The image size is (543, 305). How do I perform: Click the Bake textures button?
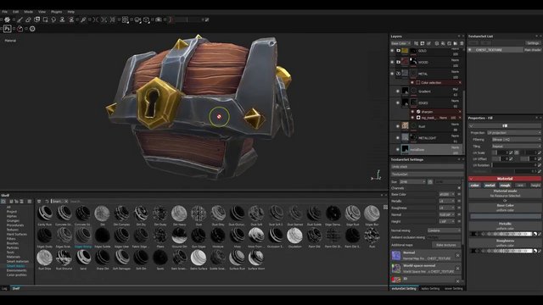coord(446,245)
